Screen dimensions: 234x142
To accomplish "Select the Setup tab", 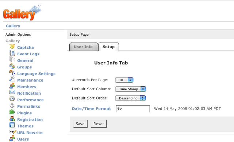I will 108,47.
